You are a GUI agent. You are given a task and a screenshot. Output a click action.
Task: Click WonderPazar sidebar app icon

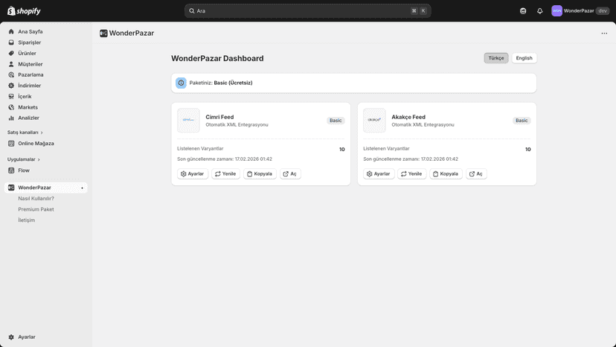tap(11, 188)
